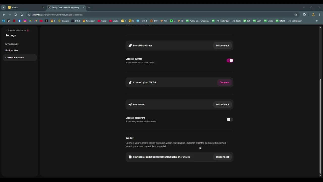Open the AM bookmark

click(x=164, y=21)
